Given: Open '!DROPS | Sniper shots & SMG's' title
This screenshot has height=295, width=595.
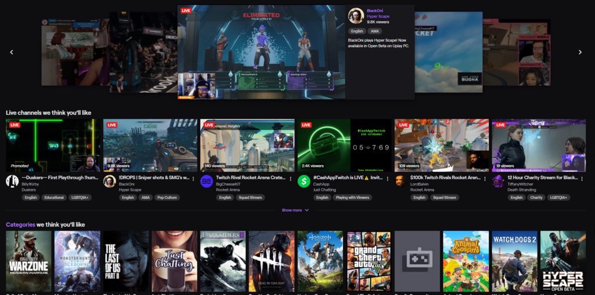Looking at the screenshot, I should point(154,177).
